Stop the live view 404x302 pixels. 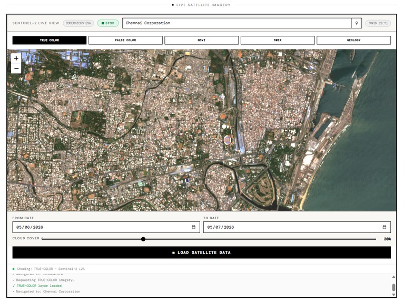pyautogui.click(x=108, y=23)
